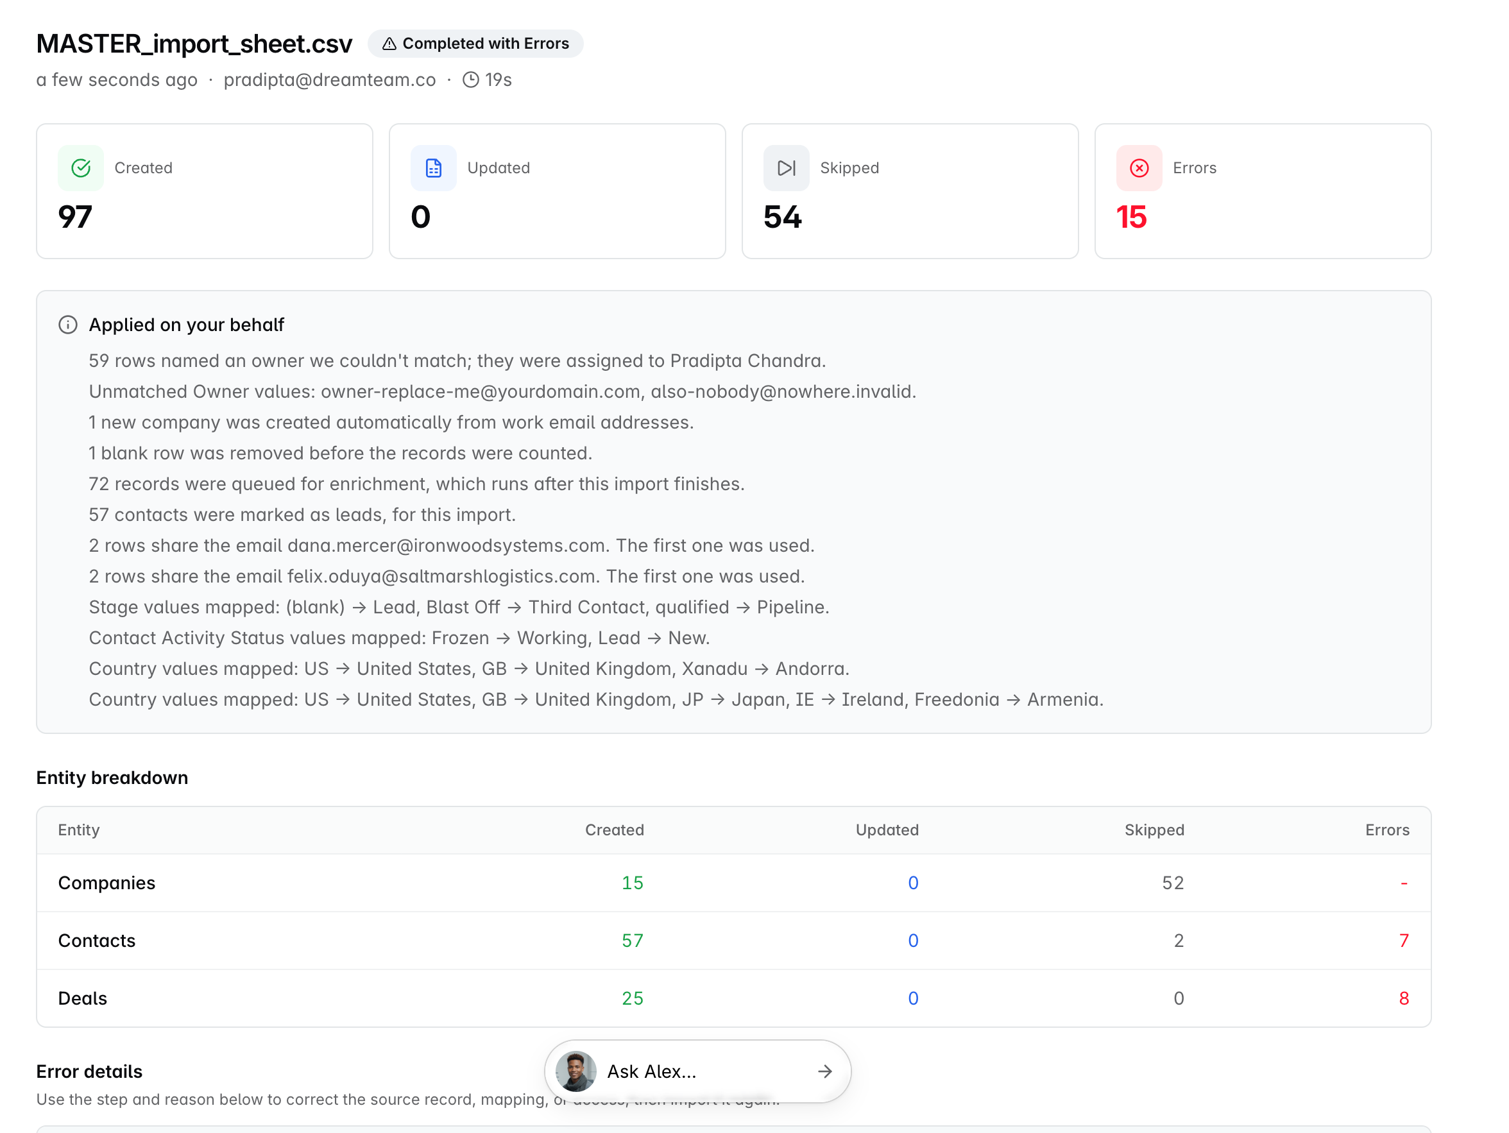Click the pradipta@dreamteam.co email
This screenshot has width=1509, height=1133.
(330, 80)
